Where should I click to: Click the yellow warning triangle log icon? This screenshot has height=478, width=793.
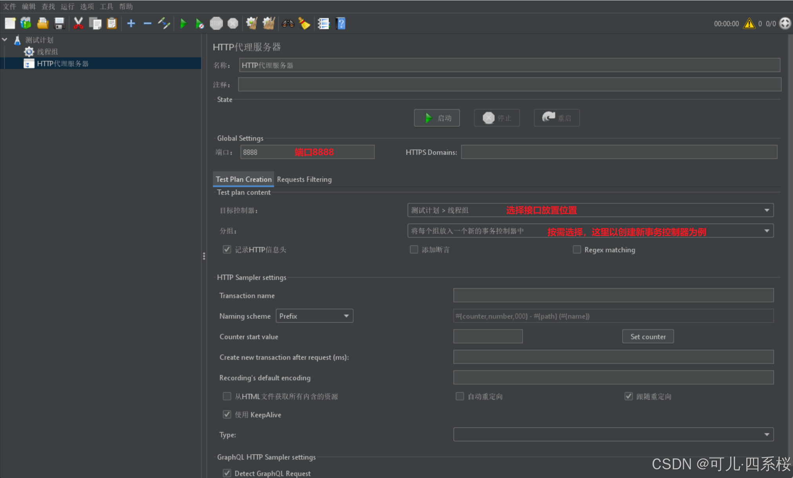tap(749, 23)
